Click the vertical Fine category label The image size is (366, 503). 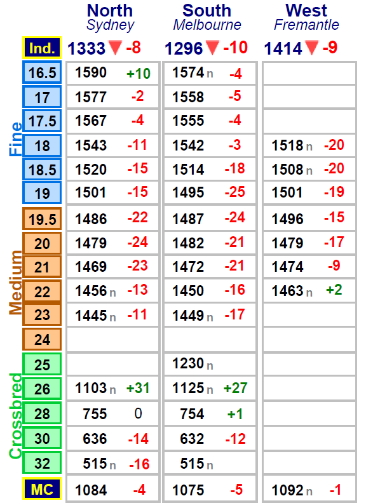coord(15,139)
